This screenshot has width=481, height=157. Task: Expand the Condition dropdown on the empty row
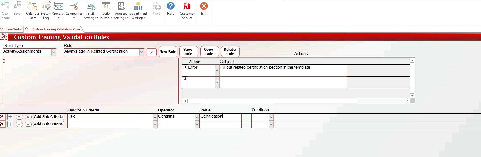tap(271, 124)
